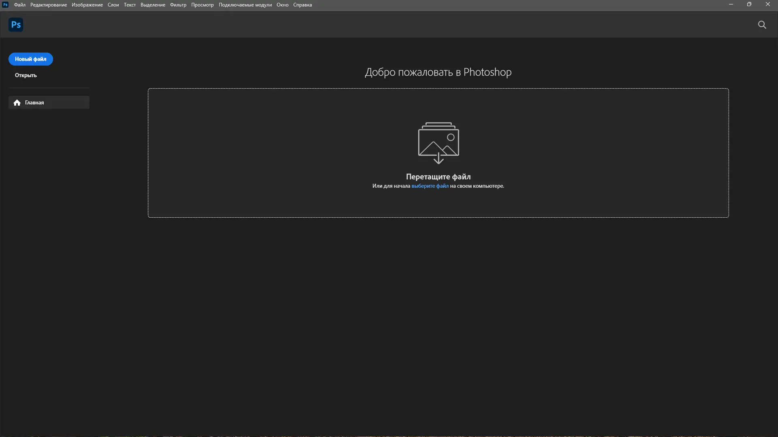This screenshot has width=778, height=437.
Task: Open the Текст menu
Action: tap(129, 4)
